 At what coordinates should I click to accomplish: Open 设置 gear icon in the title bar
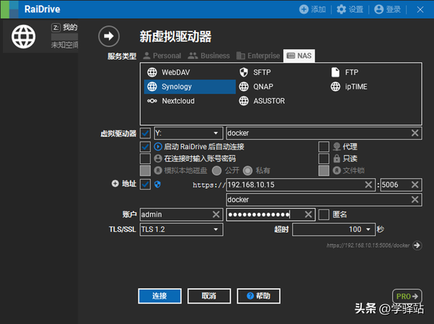[341, 9]
